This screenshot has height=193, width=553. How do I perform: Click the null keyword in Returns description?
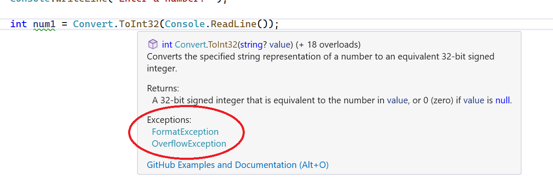(x=502, y=101)
